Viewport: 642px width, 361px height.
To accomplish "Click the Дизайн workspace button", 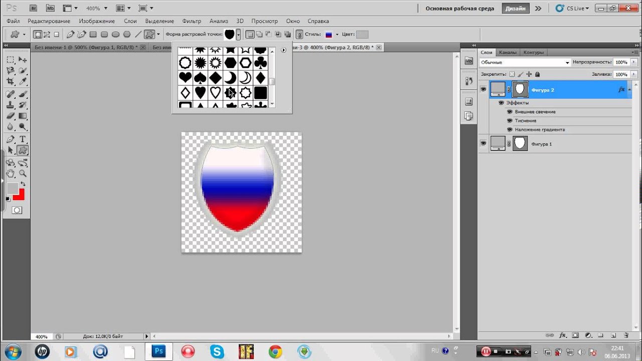I will [515, 9].
